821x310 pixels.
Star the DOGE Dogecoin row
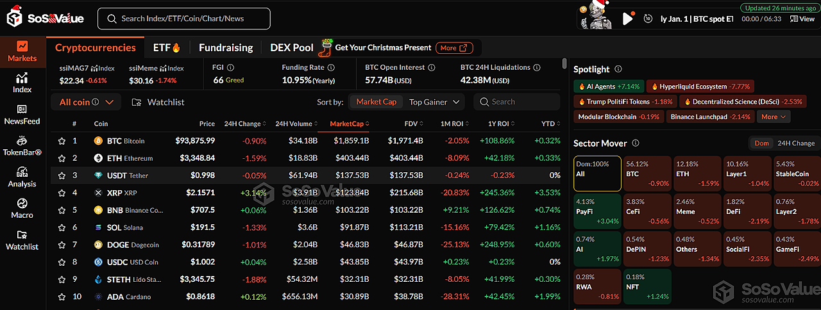(62, 245)
